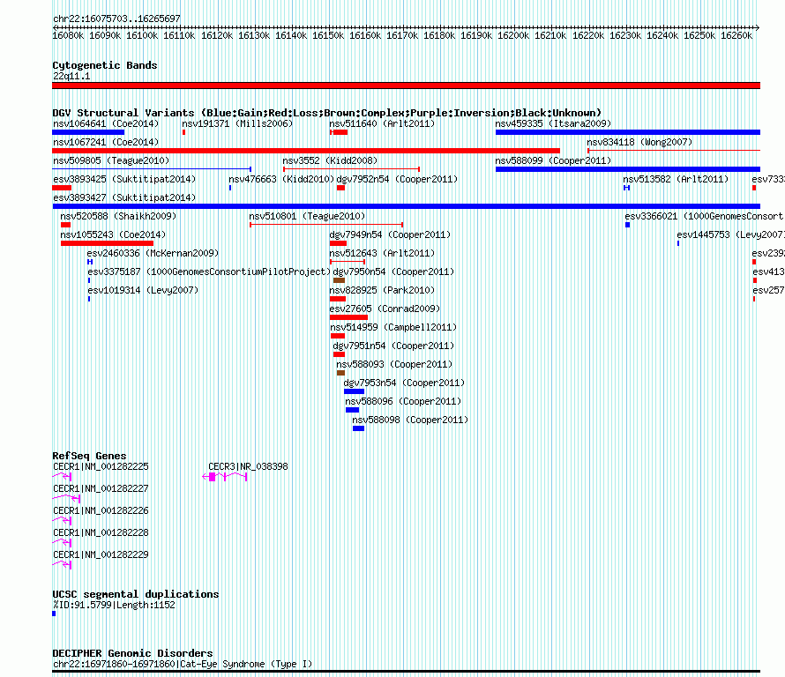Click nsv476663 (Kidd2010) variant label

click(x=281, y=179)
